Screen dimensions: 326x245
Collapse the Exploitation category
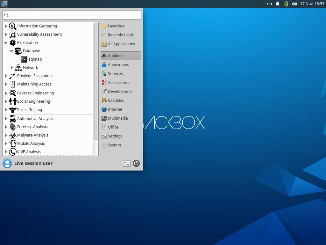tap(6, 43)
